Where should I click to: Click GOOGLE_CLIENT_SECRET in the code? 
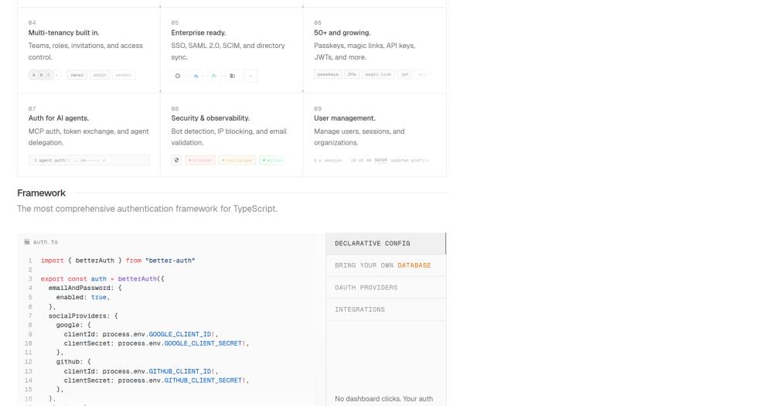click(204, 344)
